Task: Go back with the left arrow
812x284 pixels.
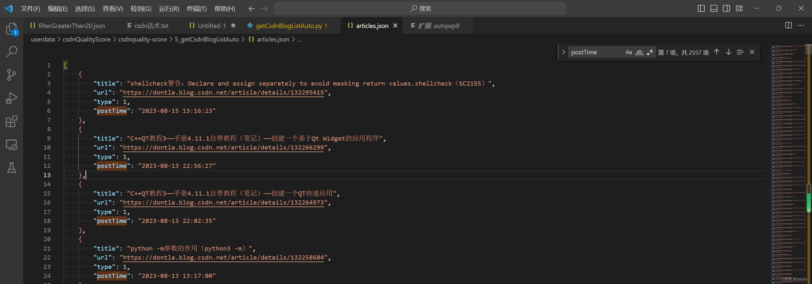Action: 252,8
